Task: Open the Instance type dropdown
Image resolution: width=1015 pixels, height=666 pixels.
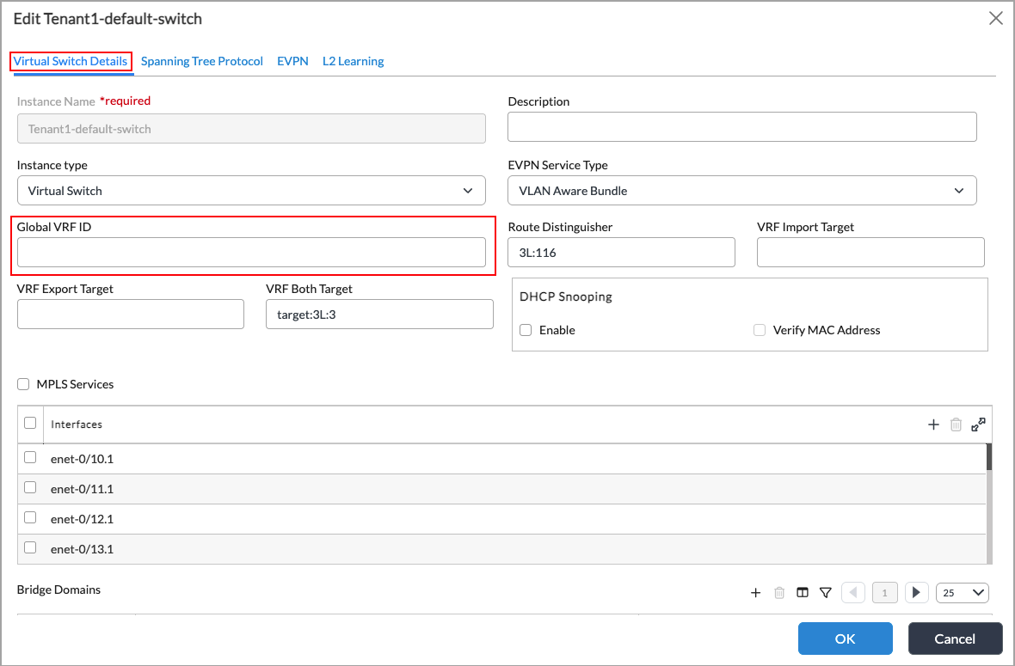Action: [x=251, y=191]
